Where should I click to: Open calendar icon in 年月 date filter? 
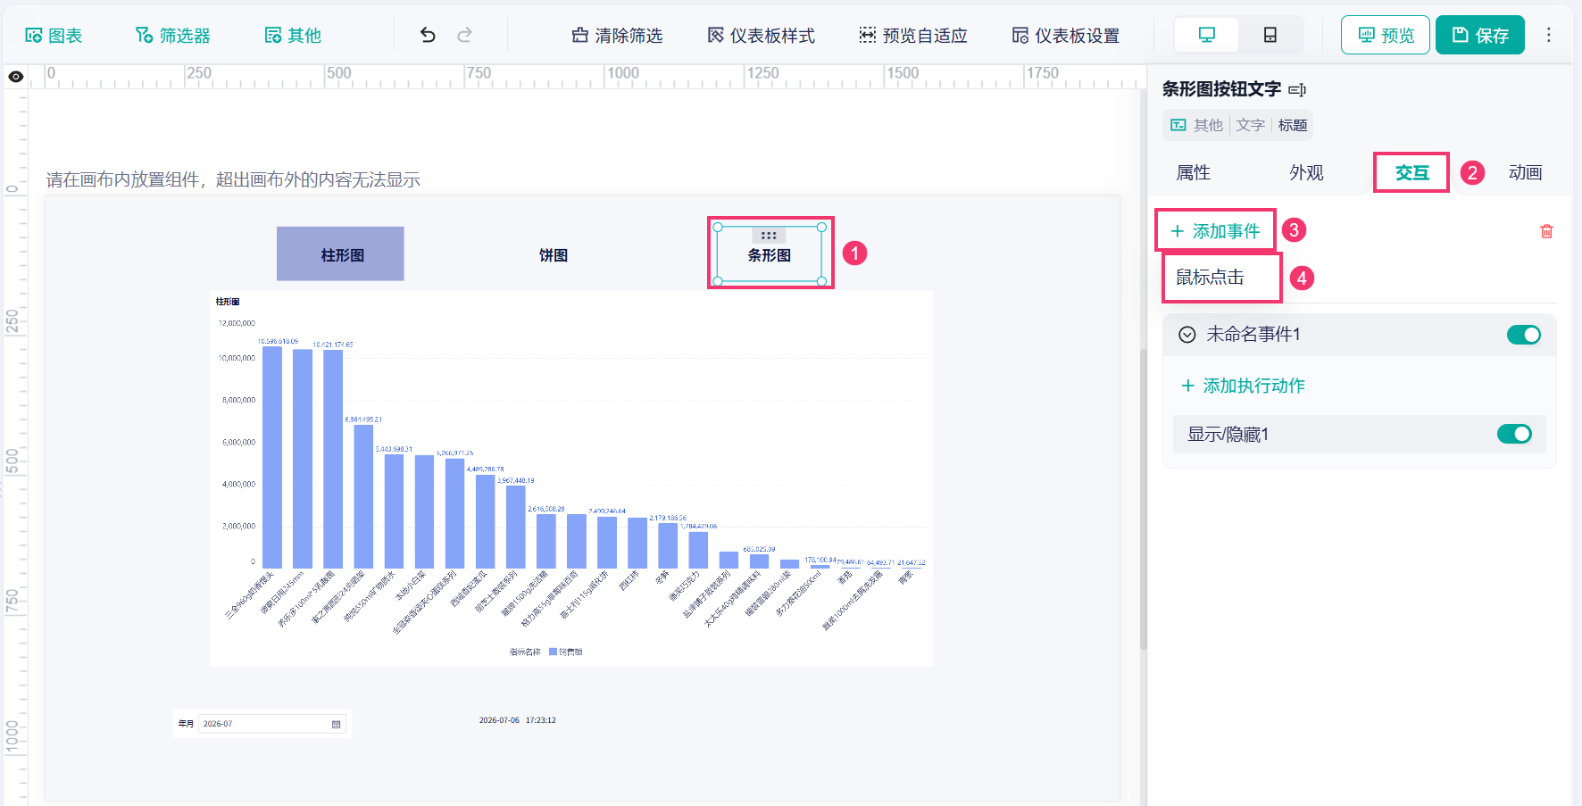pos(337,724)
